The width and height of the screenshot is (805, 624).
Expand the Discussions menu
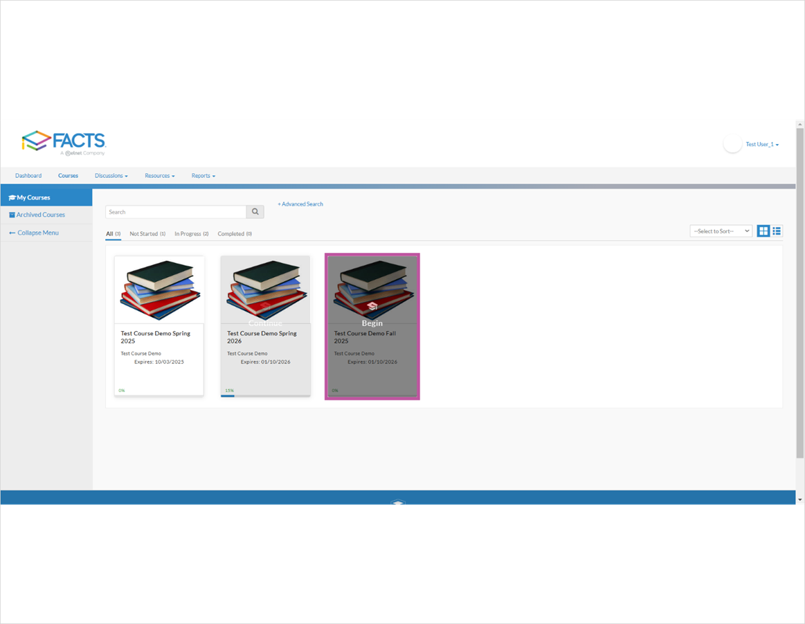click(111, 175)
